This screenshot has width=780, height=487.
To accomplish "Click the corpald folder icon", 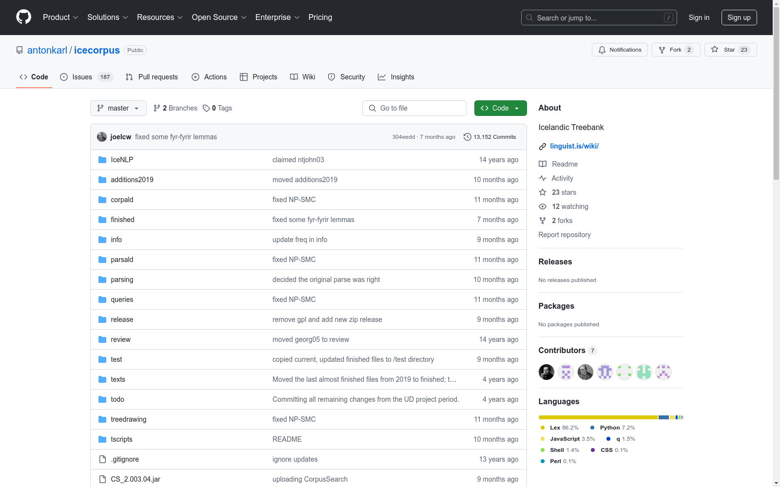I will point(102,200).
